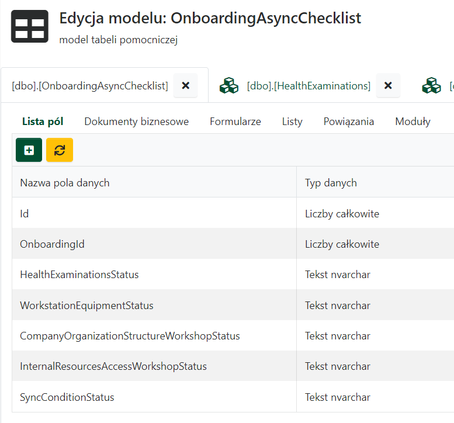This screenshot has height=423, width=454.
Task: Open the Formularze tab
Action: click(x=235, y=122)
